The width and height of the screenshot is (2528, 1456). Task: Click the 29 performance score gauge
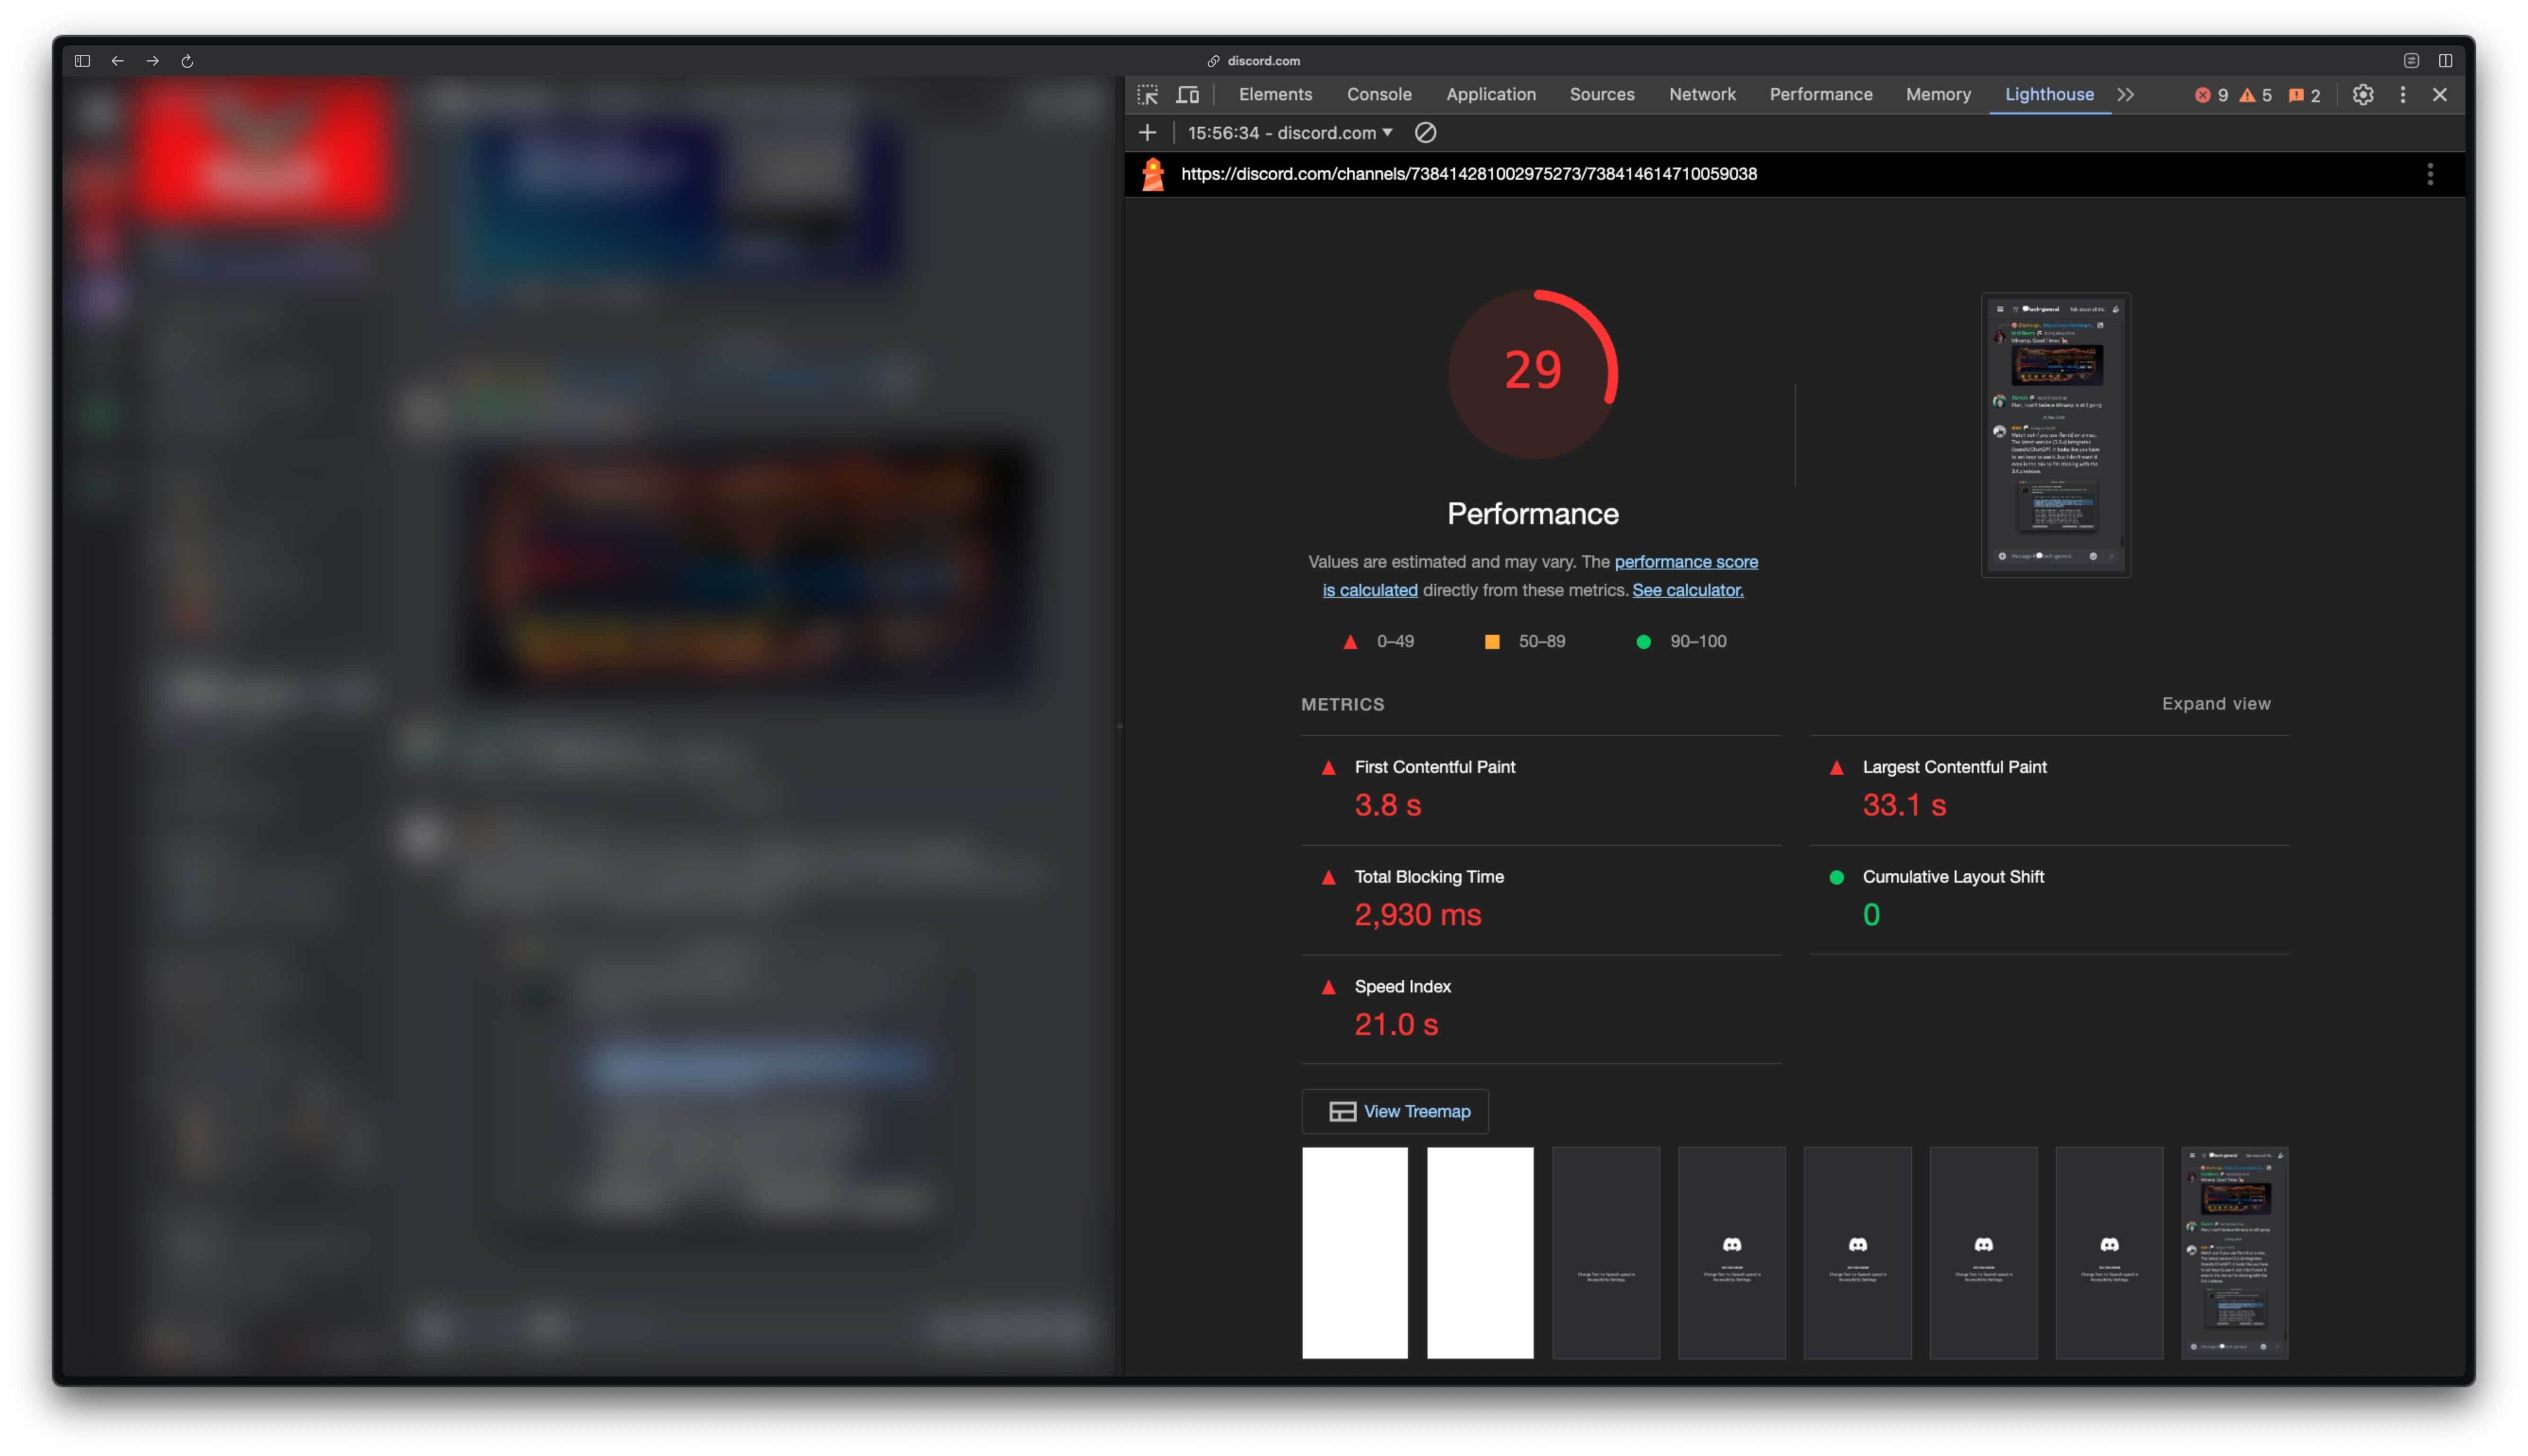point(1532,374)
